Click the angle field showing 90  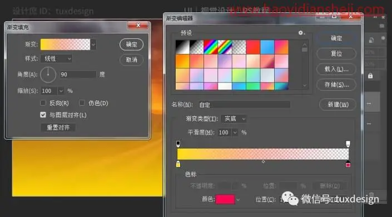click(x=78, y=75)
